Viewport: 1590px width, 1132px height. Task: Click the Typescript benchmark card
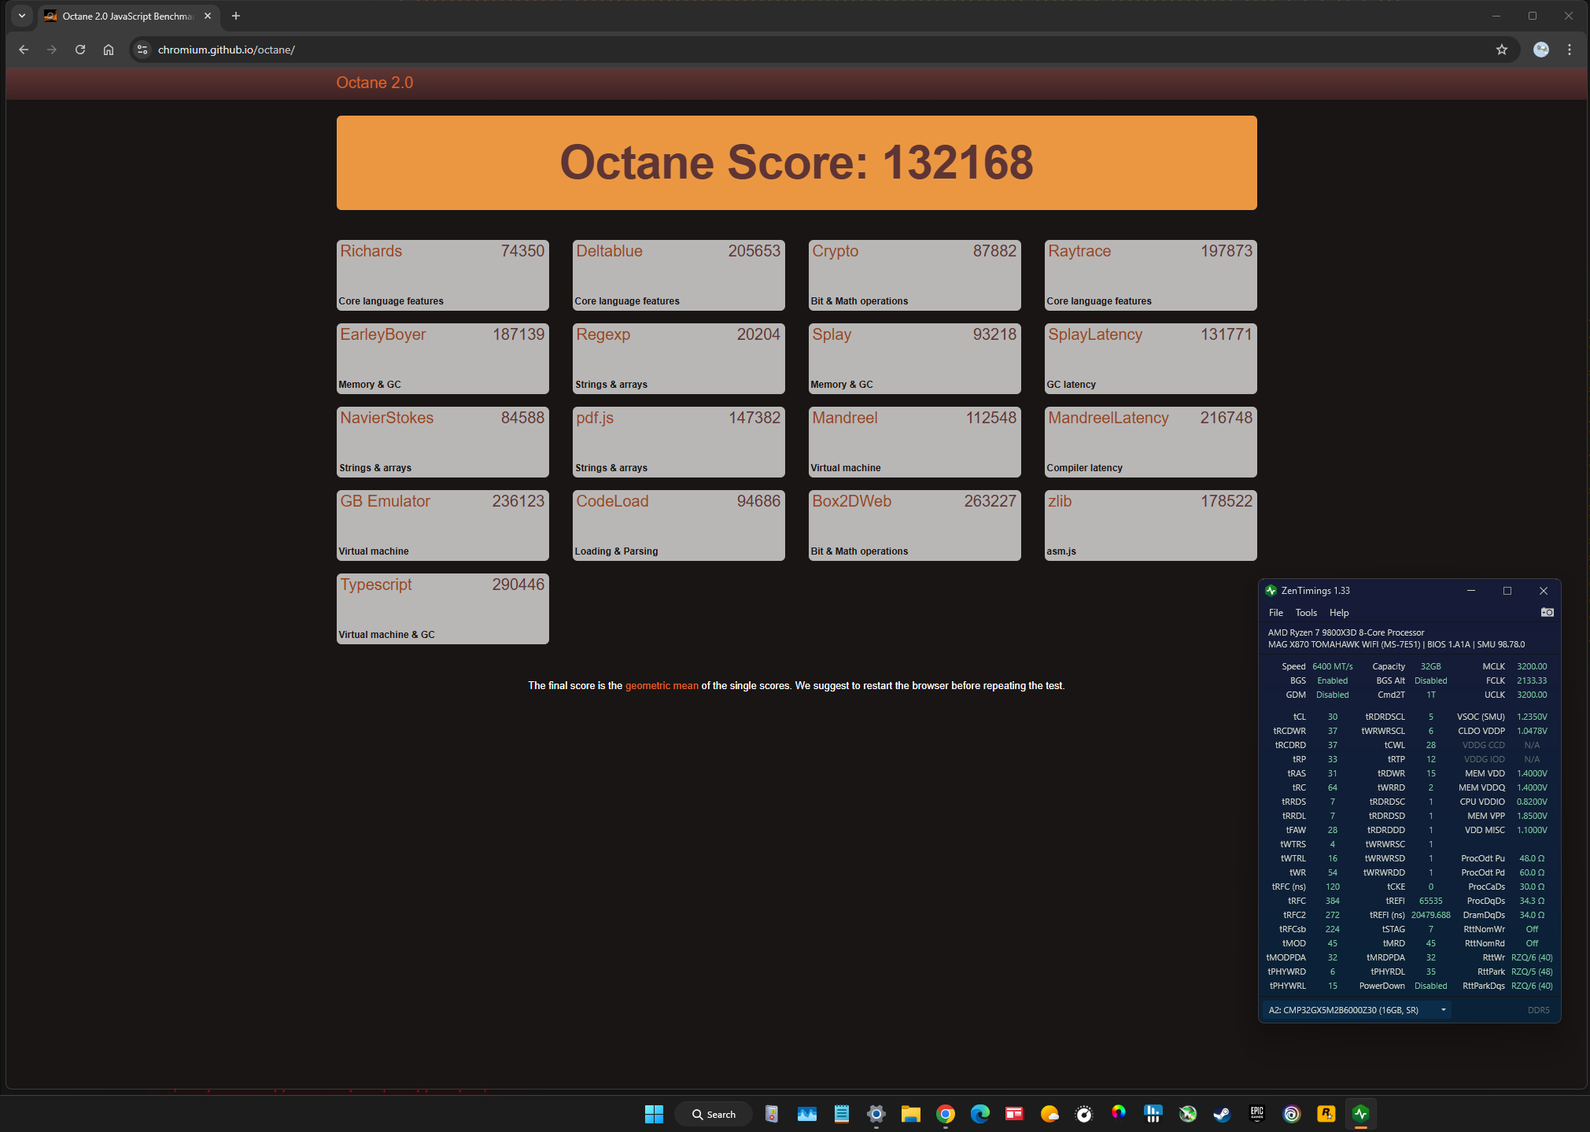[442, 609]
